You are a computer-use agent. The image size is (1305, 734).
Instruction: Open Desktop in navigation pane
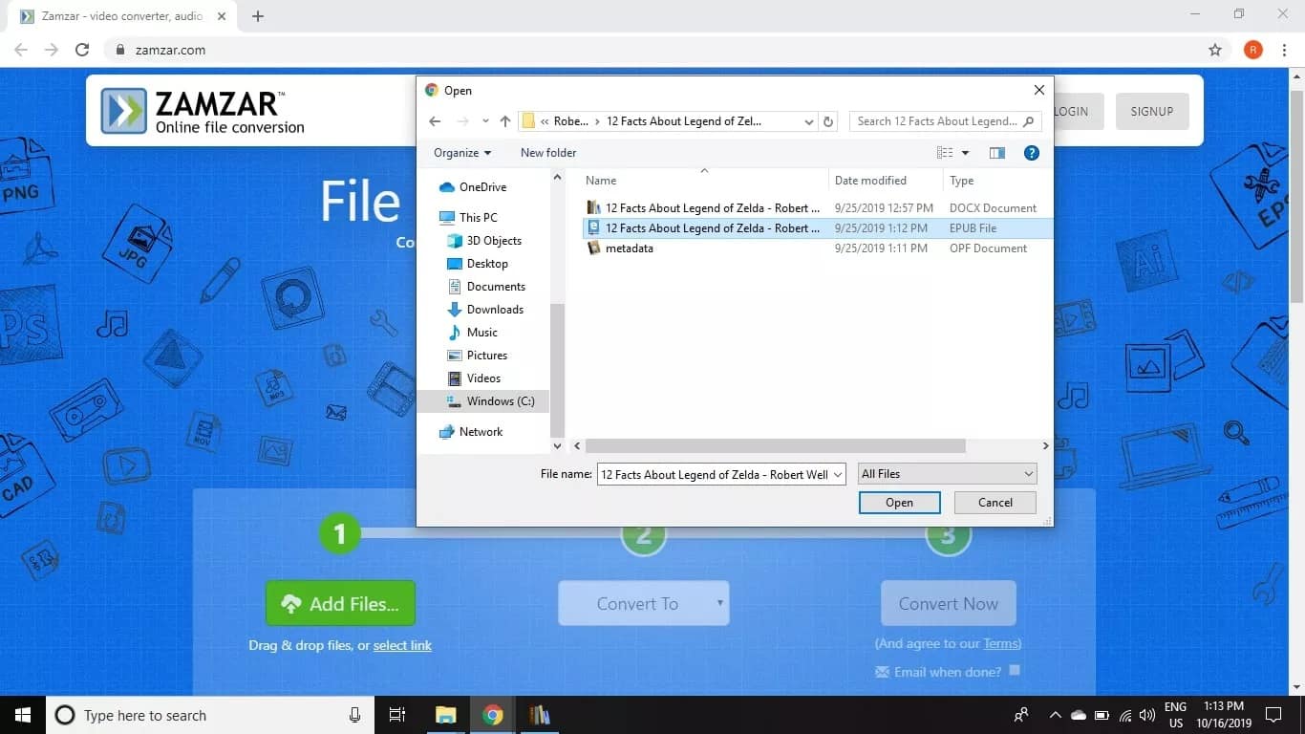pos(478,264)
